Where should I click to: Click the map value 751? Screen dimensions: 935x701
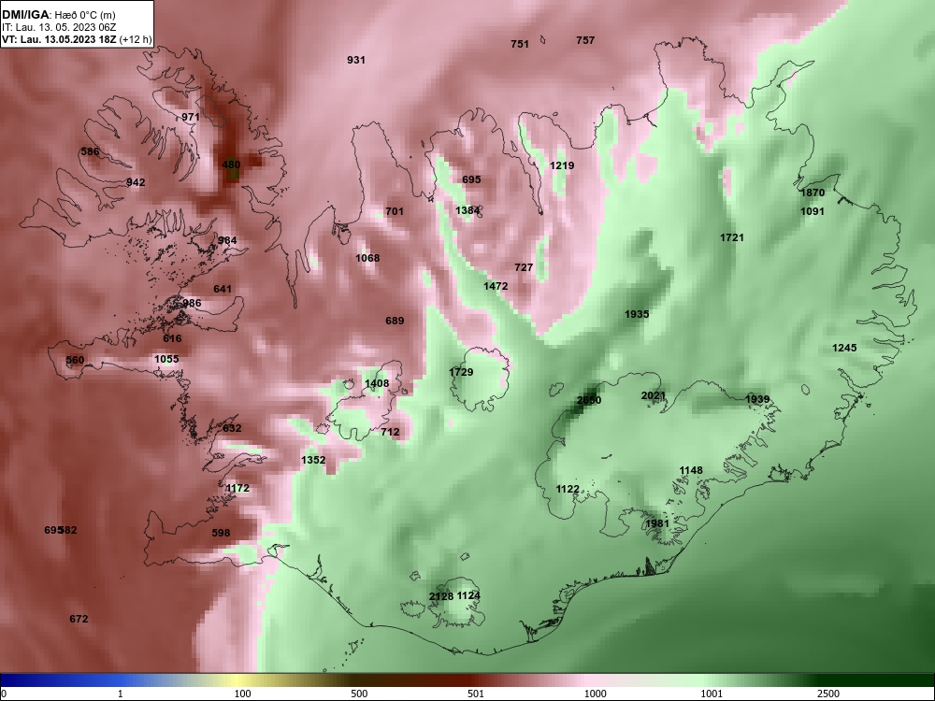pyautogui.click(x=520, y=44)
